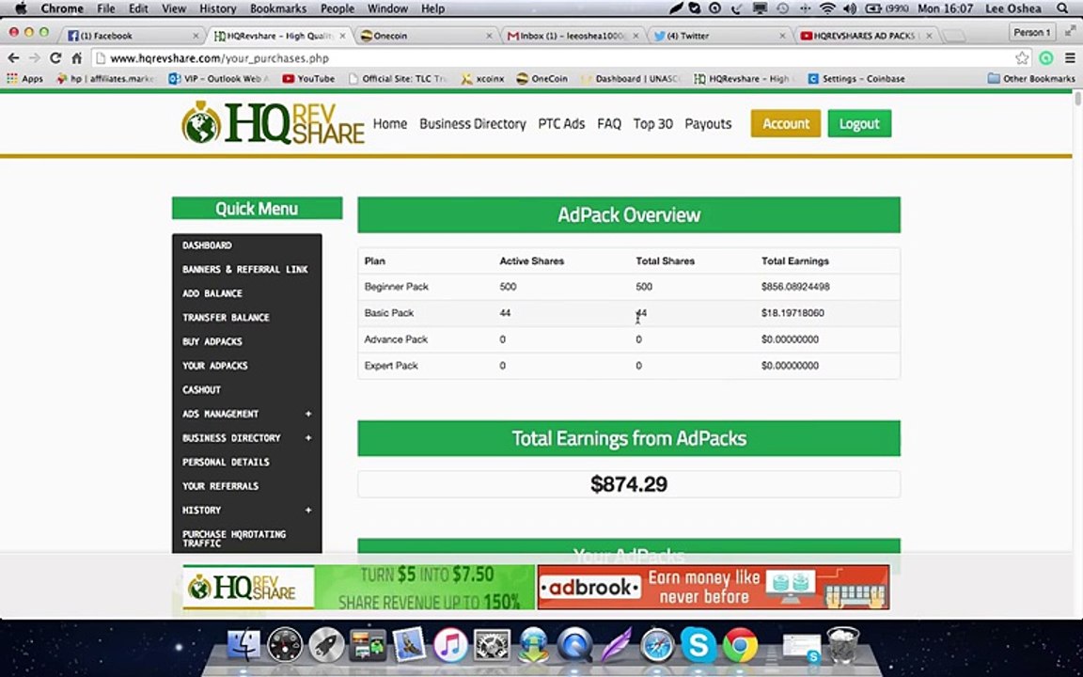Click the Chrome icon in the dock

coord(740,645)
